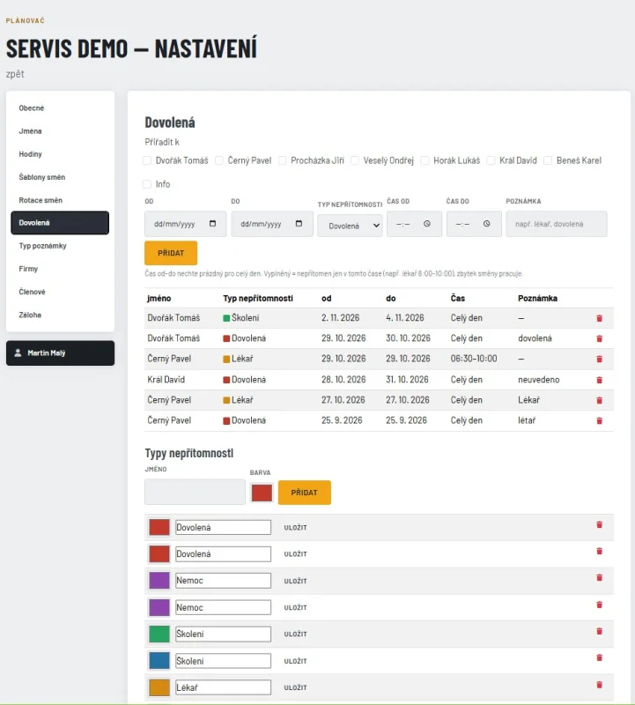
Task: Delete Dvořák Tomáš Školení absence row
Action: (x=599, y=318)
